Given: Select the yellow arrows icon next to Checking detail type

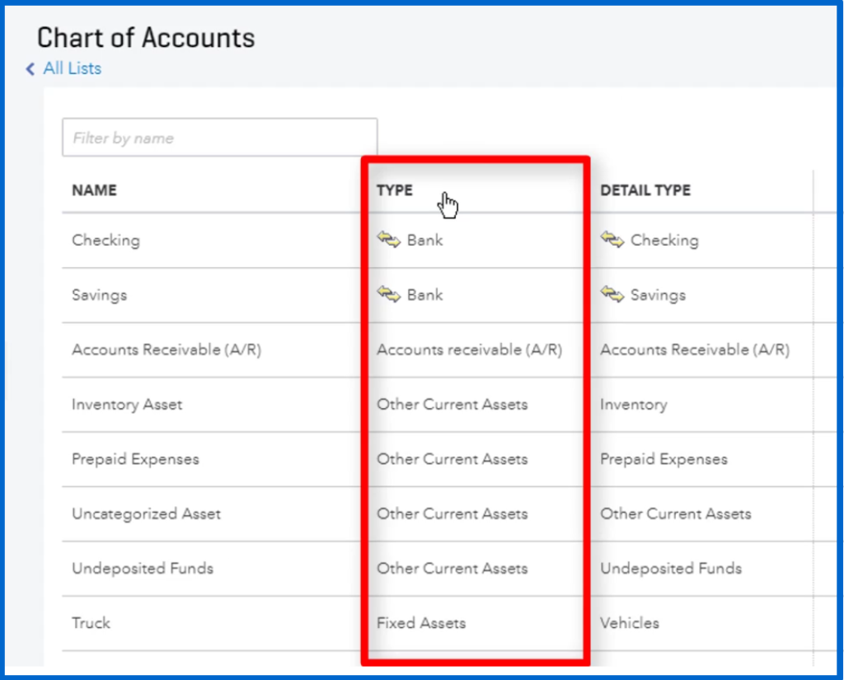Looking at the screenshot, I should tap(613, 240).
